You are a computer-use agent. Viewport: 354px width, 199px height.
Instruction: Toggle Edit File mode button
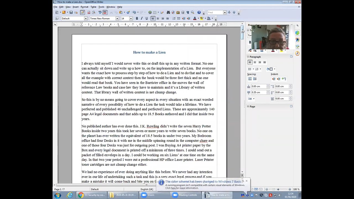coord(82,12)
